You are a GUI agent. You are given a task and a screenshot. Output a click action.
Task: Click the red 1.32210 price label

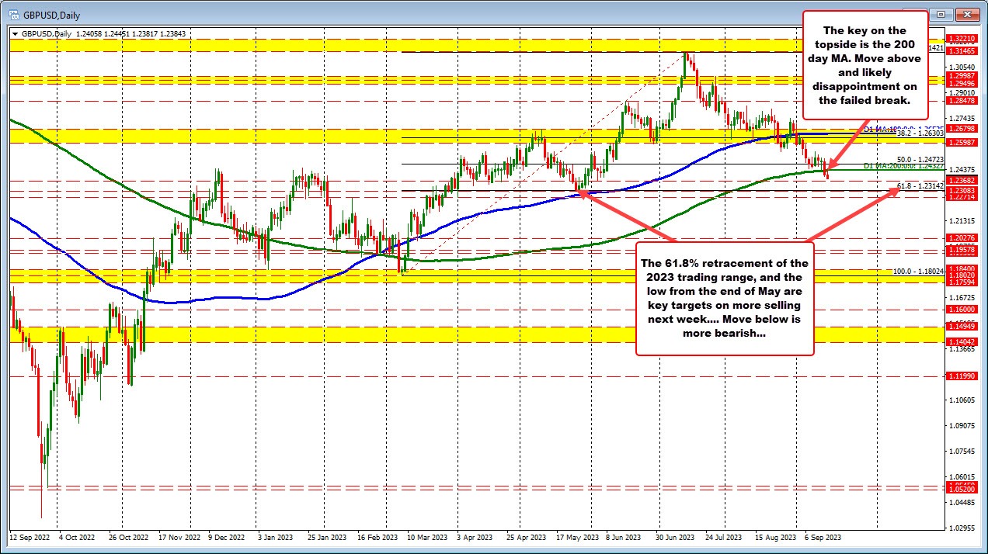[x=962, y=37]
